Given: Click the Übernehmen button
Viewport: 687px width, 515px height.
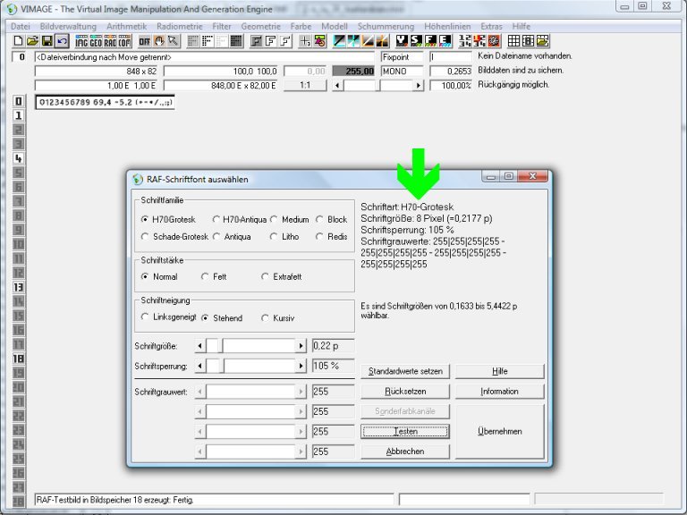Looking at the screenshot, I should click(x=499, y=431).
